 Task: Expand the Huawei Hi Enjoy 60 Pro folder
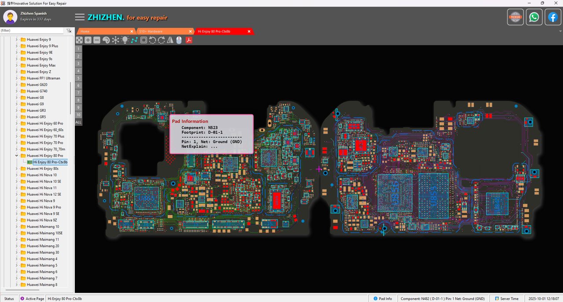point(17,123)
